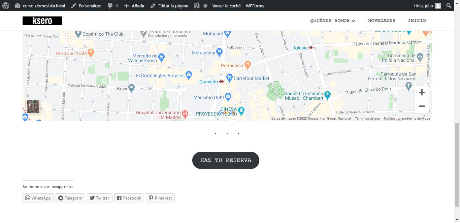Click the Comisaría de Policía Nacional pin
This screenshot has width=460, height=223.
420,56
